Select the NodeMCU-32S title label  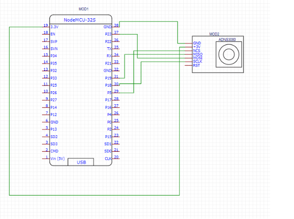(x=80, y=21)
